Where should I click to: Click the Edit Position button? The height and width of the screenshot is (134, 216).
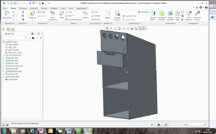click(x=143, y=12)
